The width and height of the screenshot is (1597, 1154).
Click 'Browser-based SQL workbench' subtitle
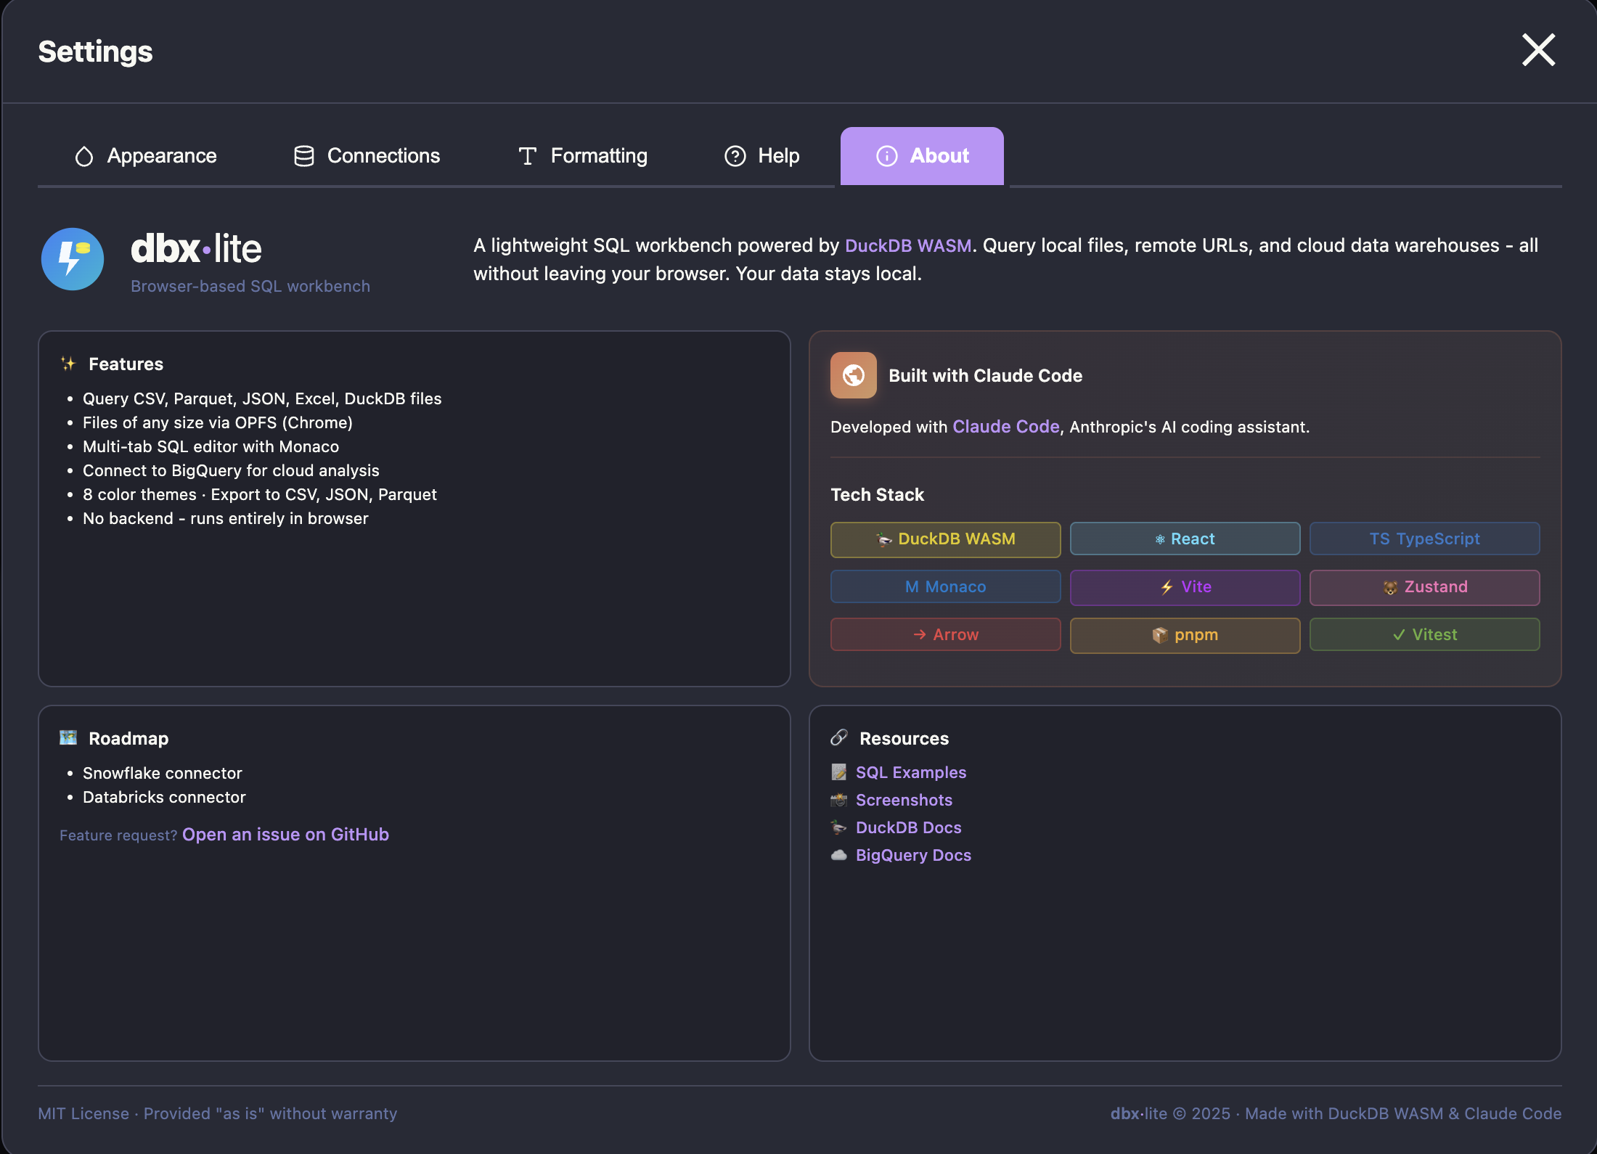(x=250, y=286)
